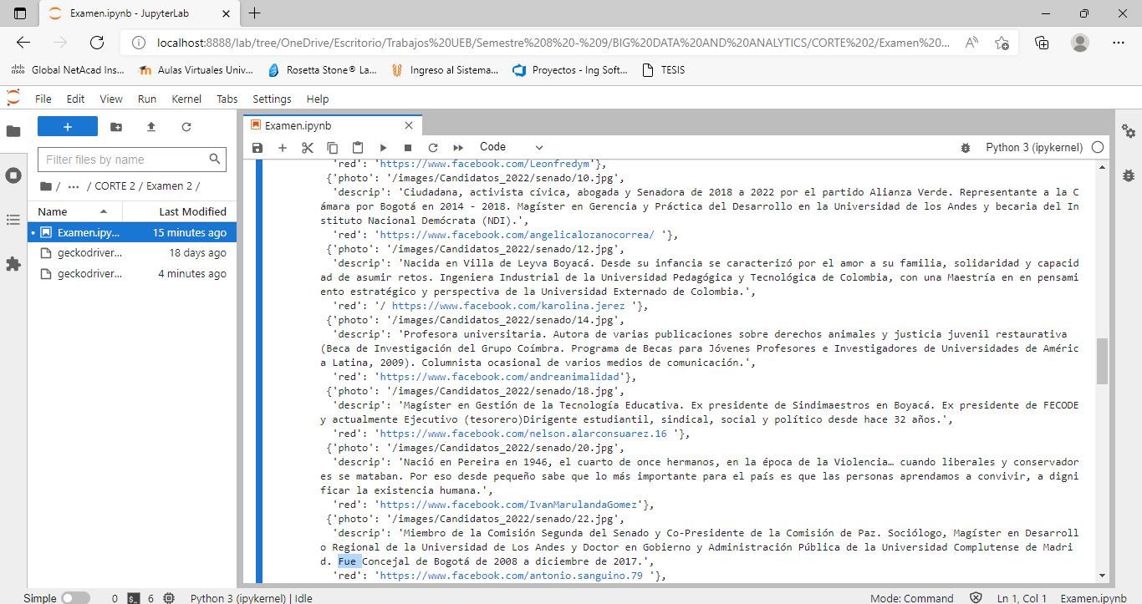
Task: Cut the selected cells
Action: point(308,147)
